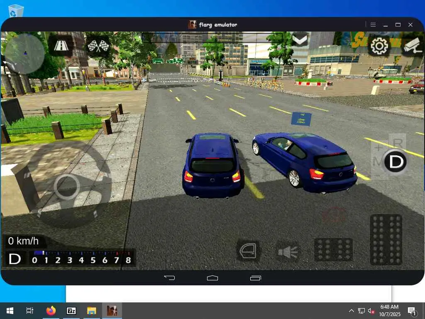Select flarg emulator taskbar button
The height and width of the screenshot is (319, 425).
pos(112,311)
